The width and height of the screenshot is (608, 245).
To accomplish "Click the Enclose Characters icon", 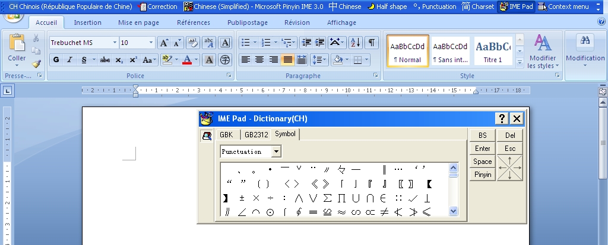I will coord(225,60).
